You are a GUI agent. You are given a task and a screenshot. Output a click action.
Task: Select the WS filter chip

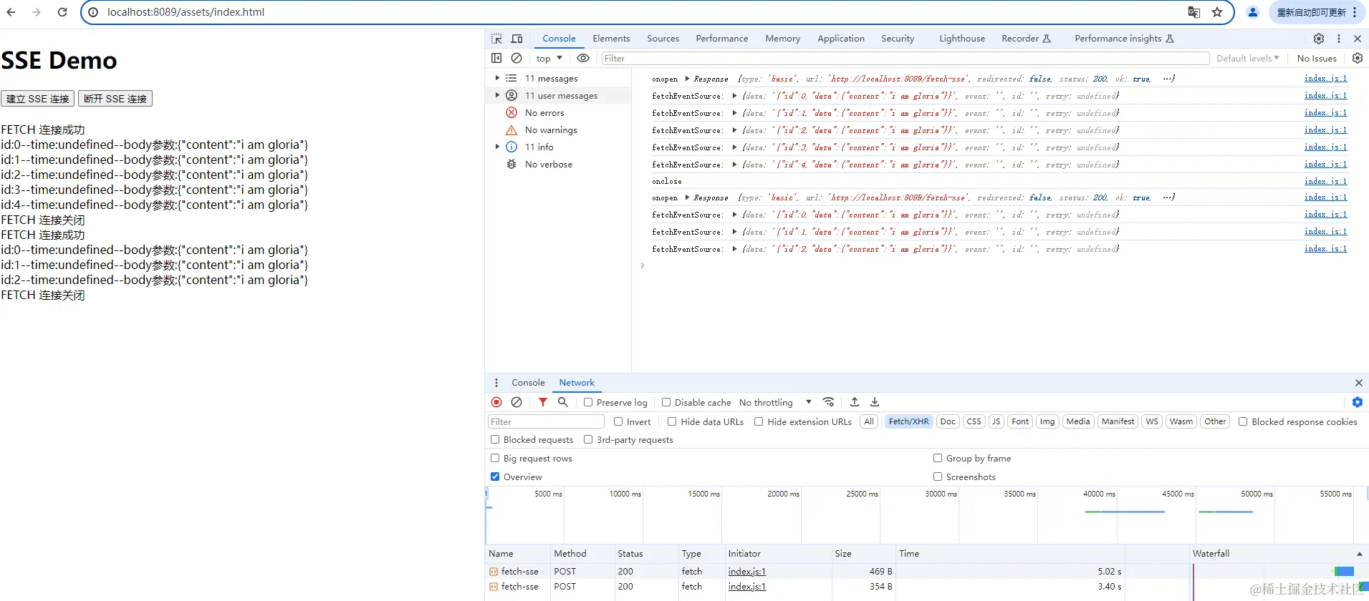[1152, 421]
